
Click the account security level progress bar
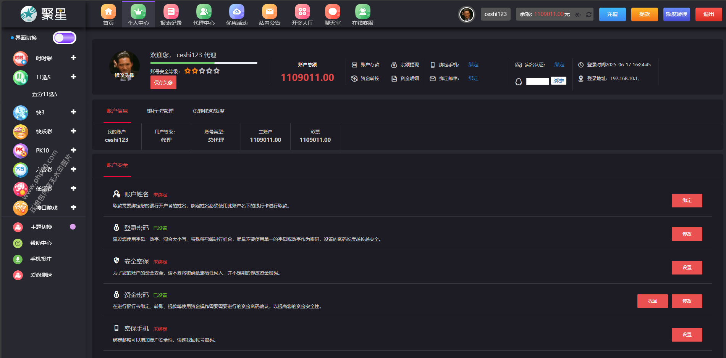tap(204, 63)
